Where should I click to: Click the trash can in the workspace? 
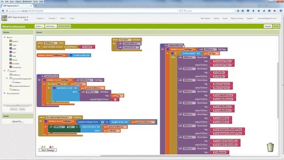click(270, 147)
